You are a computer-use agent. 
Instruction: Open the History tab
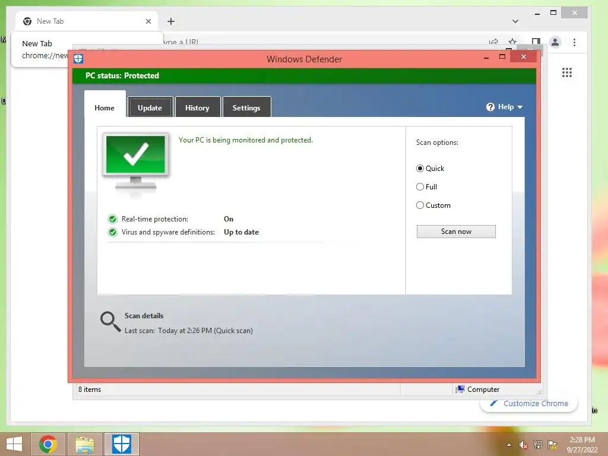pyautogui.click(x=197, y=107)
